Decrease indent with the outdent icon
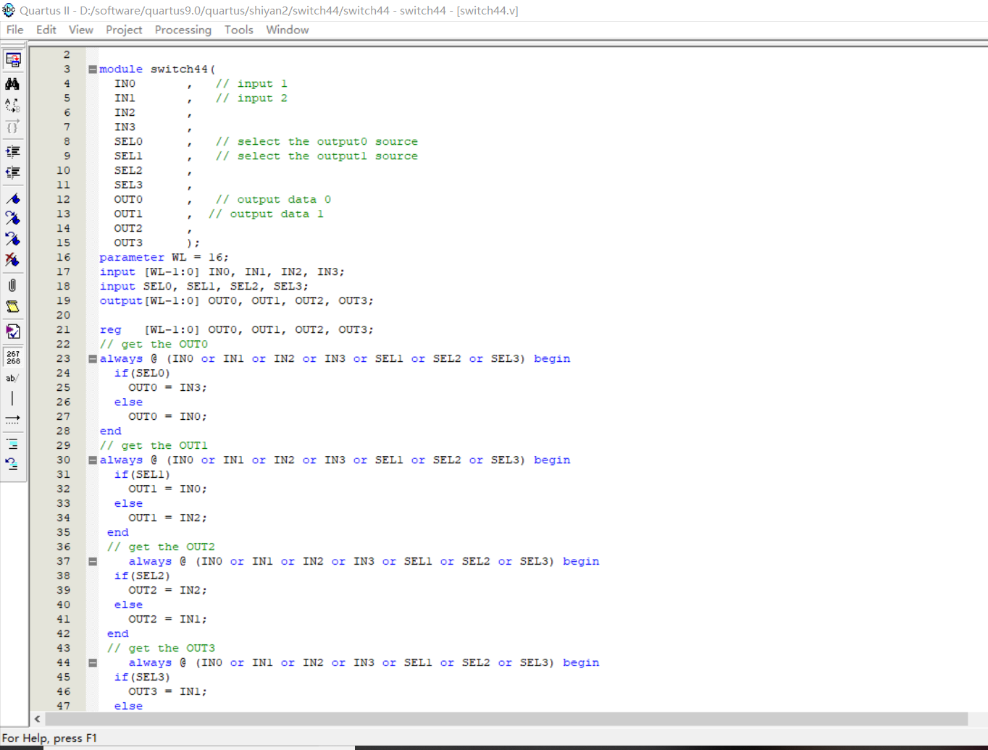The height and width of the screenshot is (750, 988). pyautogui.click(x=12, y=172)
